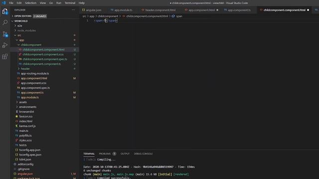
Task: Open app.component.html in explorer tree
Action: click(x=34, y=78)
